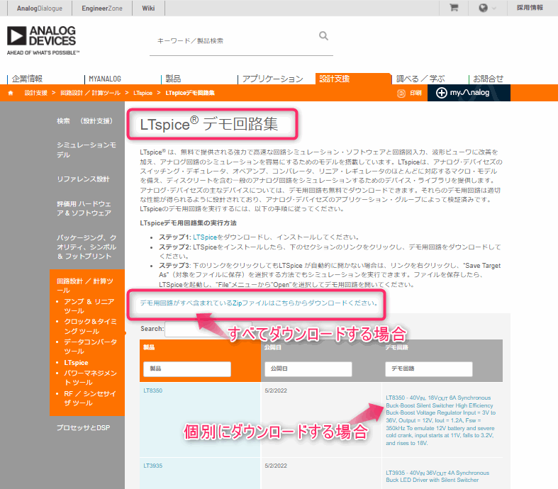Download the LT8350 Buck-Boost demo circuit
Image resolution: width=558 pixels, height=489 pixels.
coord(440,420)
